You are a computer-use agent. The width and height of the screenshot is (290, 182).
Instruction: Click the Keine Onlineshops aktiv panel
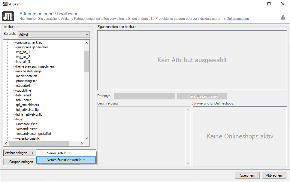[x=240, y=136]
